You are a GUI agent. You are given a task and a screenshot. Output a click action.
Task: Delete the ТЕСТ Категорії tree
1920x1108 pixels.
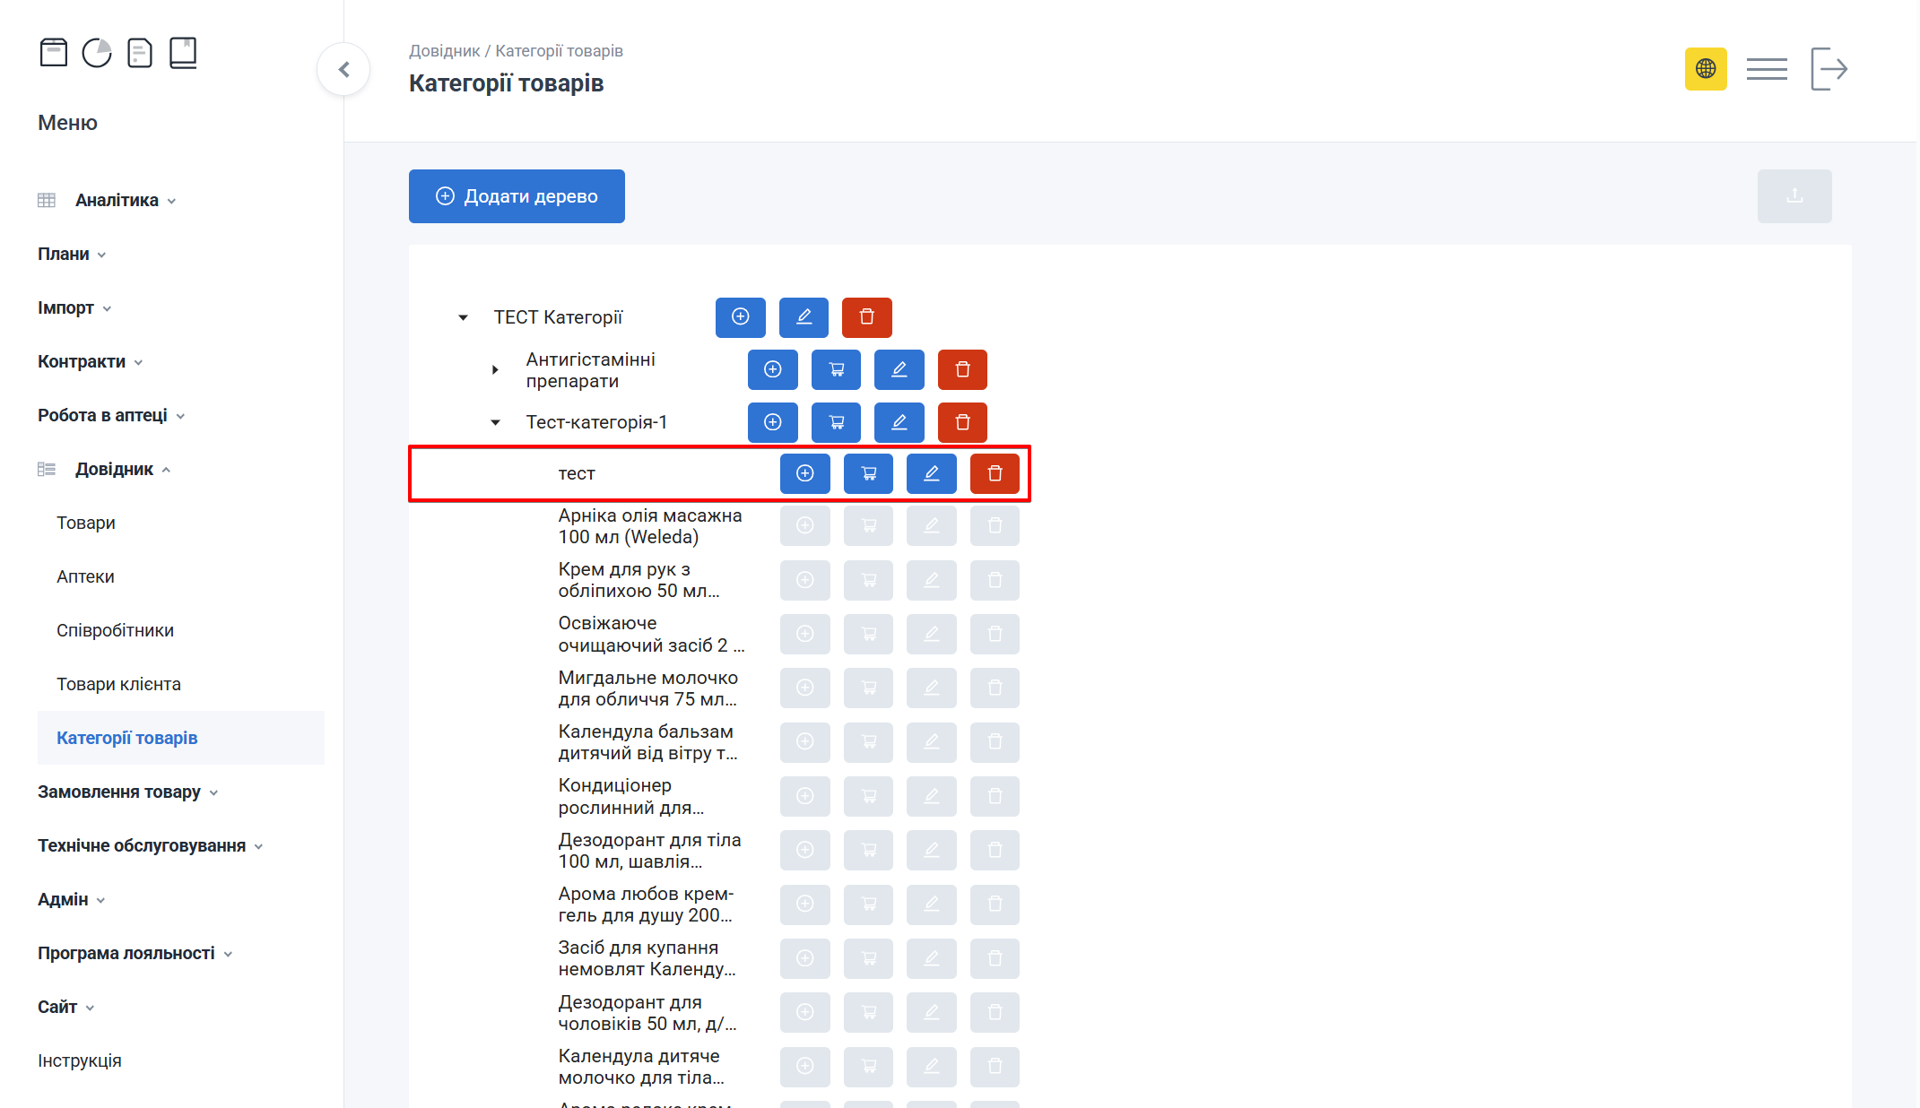click(x=866, y=316)
